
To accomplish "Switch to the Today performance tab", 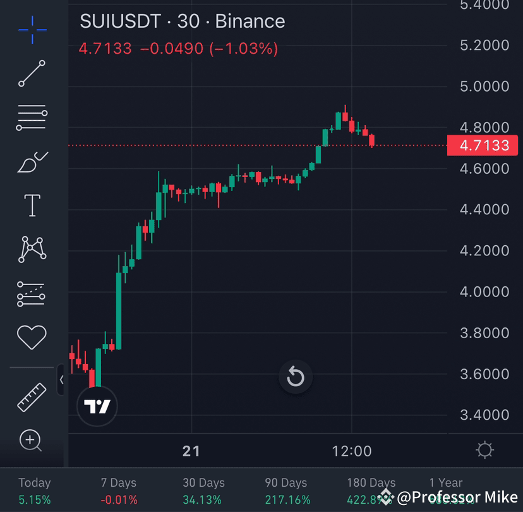I will (34, 489).
